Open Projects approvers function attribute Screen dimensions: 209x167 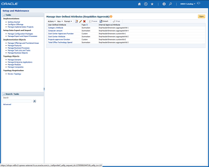point(59,39)
